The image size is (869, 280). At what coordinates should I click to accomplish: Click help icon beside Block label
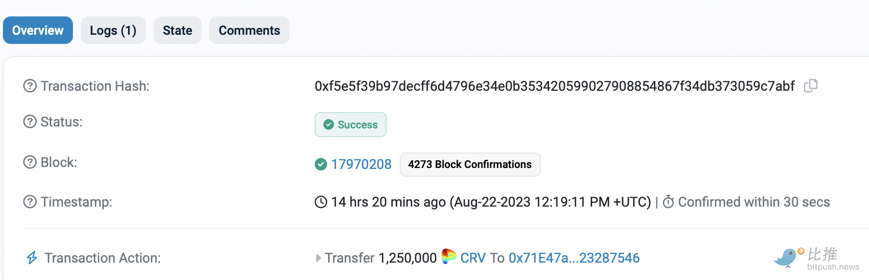pos(30,162)
